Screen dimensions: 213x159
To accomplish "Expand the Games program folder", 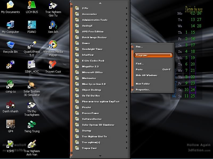I will pos(86,43).
